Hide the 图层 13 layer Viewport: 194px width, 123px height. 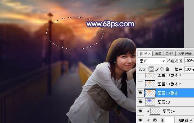140,102
